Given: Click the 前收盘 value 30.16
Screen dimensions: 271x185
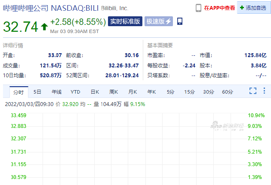Looking at the screenshot, I should [x=132, y=55].
